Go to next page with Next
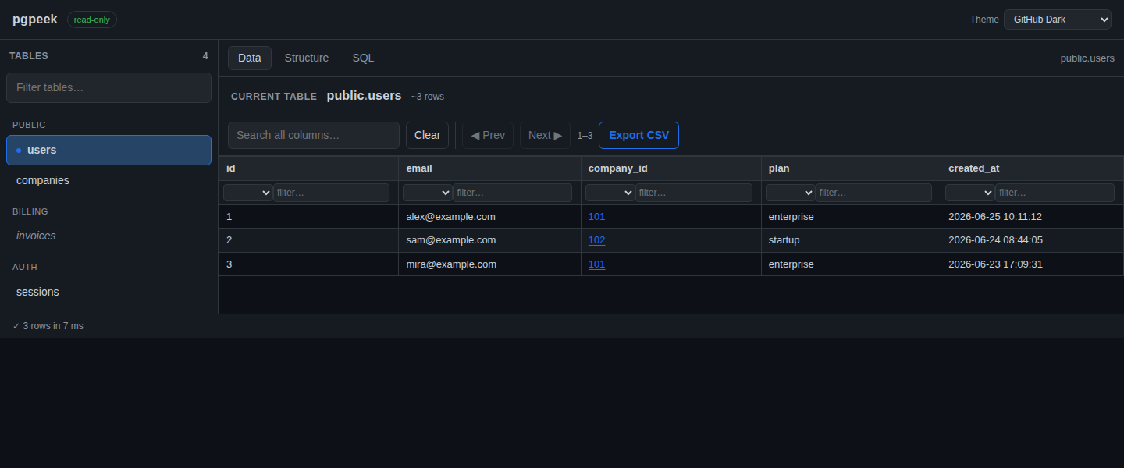The image size is (1124, 468). 545,135
